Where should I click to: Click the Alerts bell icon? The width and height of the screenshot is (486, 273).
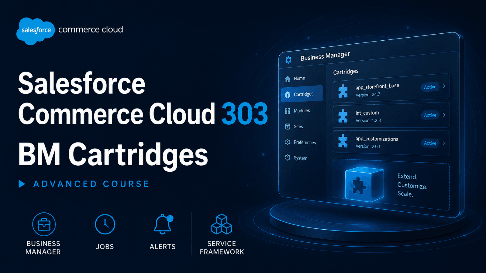point(163,224)
